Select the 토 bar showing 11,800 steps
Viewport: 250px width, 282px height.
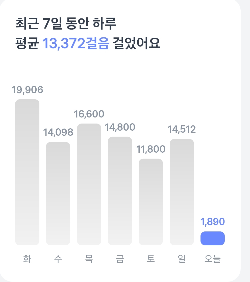[151, 202]
